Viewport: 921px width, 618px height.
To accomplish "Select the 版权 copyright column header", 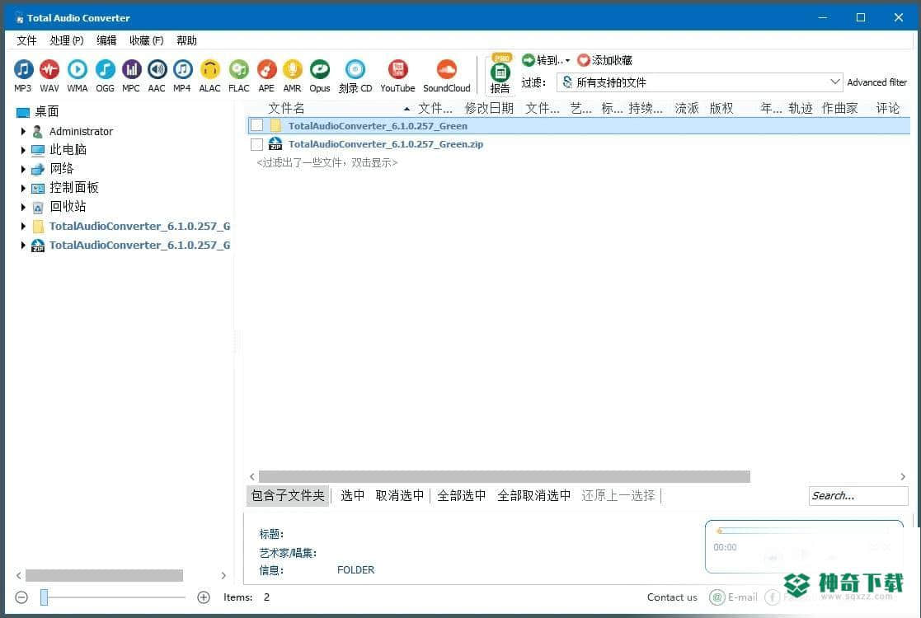I will 721,108.
